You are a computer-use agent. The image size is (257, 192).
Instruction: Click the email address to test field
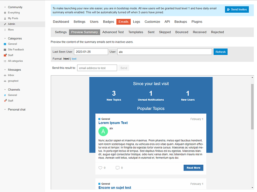click(97, 68)
